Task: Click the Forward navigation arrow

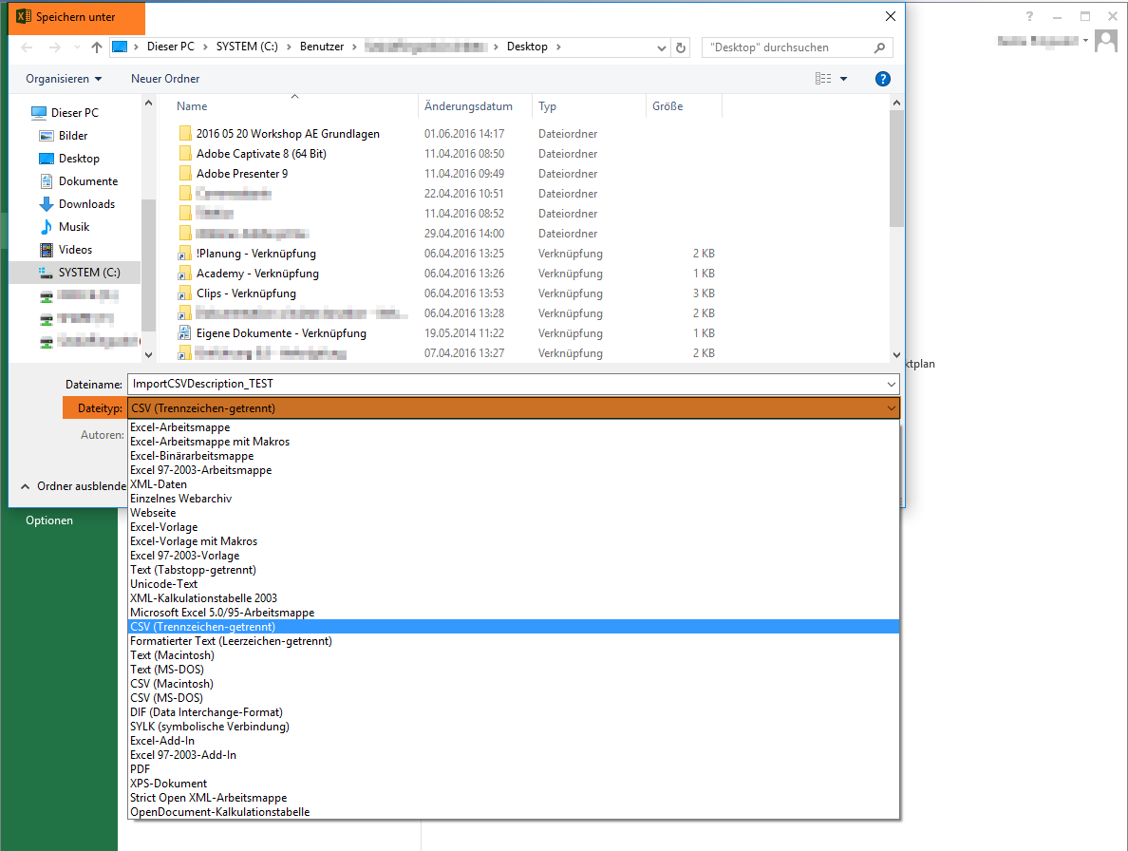Action: click(x=55, y=47)
